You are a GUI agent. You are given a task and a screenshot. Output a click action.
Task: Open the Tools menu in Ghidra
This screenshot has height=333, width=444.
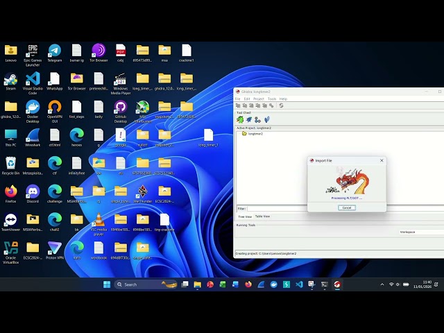tap(272, 99)
